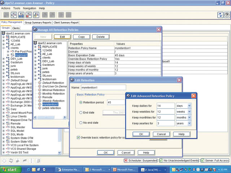231x173 pixels.
Task: Expand the StLouis node in main tree
Action: [4, 73]
